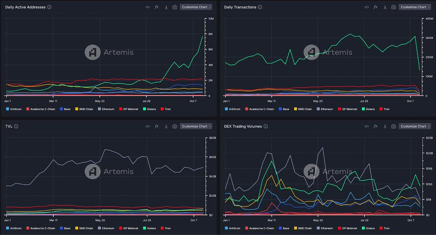Click info icon beside TVL title
The width and height of the screenshot is (436, 235).
coord(16,126)
